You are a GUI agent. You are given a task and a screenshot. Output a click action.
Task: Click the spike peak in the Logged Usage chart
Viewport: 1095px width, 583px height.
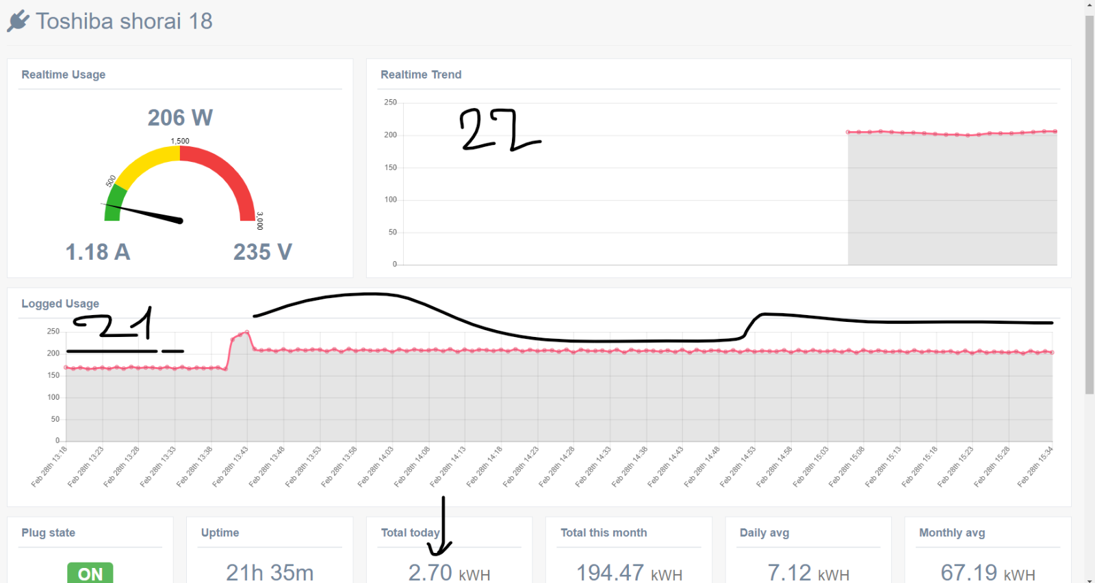(247, 332)
